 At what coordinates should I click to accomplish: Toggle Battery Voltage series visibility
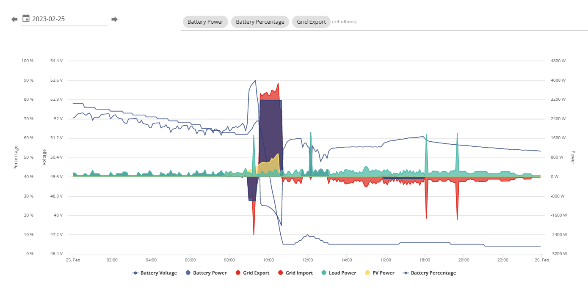(x=159, y=273)
